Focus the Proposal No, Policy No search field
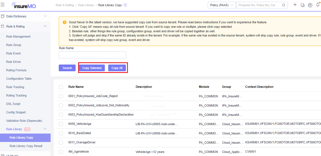 point(259,5)
